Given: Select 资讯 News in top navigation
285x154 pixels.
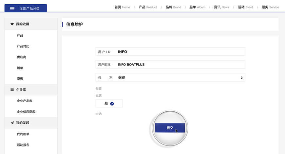Looking at the screenshot, I should tap(221, 7).
